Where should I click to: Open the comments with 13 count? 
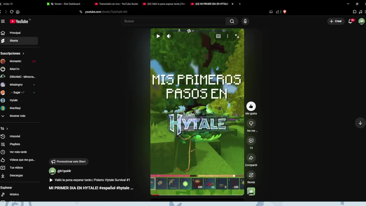(x=251, y=141)
